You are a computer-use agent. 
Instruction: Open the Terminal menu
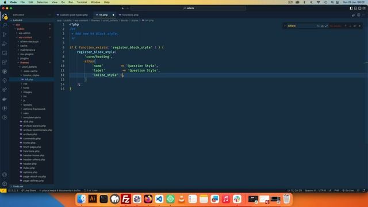click(82, 2)
